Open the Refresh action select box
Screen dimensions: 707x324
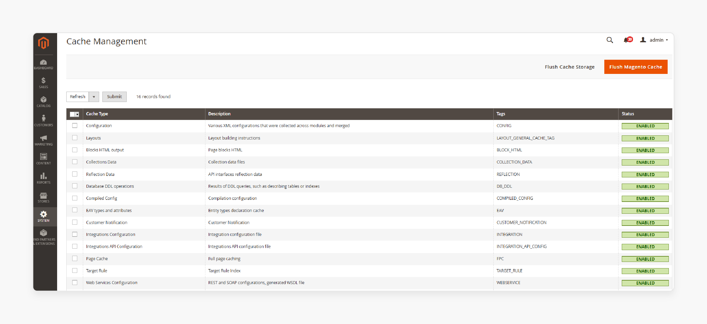[x=83, y=97]
